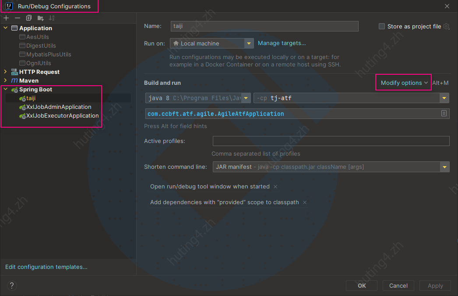458x296 pixels.
Task: Collapse the Spring Boot node
Action: [6, 89]
